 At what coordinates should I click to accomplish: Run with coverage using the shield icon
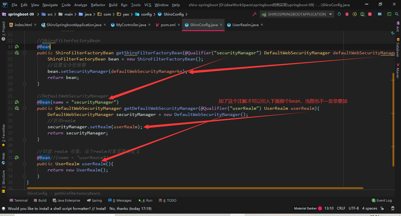coord(355,14)
